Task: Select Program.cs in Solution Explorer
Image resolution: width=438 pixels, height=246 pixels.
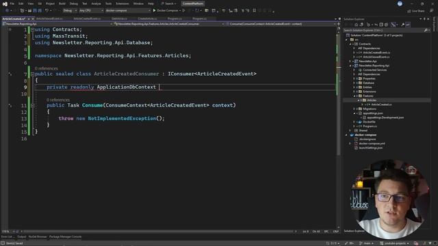Action: pos(370,126)
